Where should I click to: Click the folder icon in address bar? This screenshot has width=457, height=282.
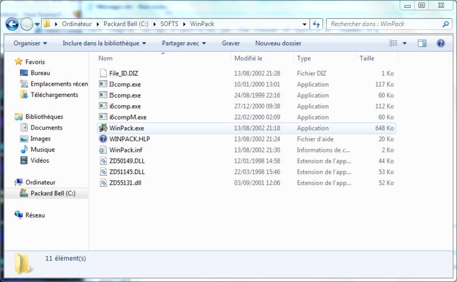(47, 24)
